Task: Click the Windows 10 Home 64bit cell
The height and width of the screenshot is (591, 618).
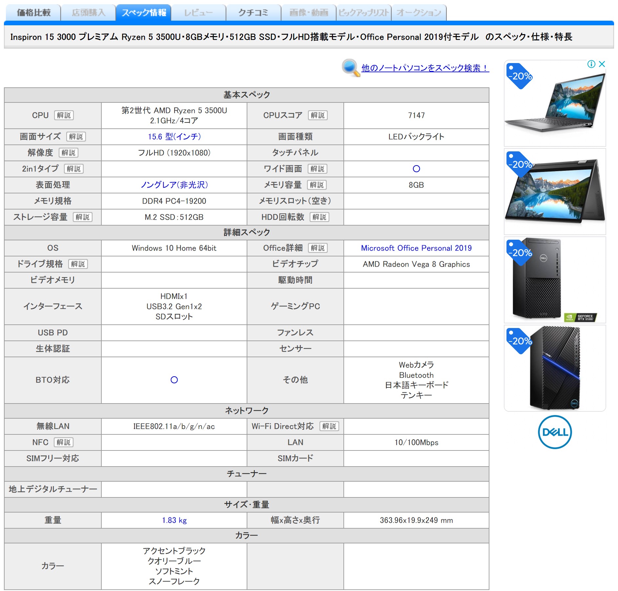Action: (x=174, y=248)
